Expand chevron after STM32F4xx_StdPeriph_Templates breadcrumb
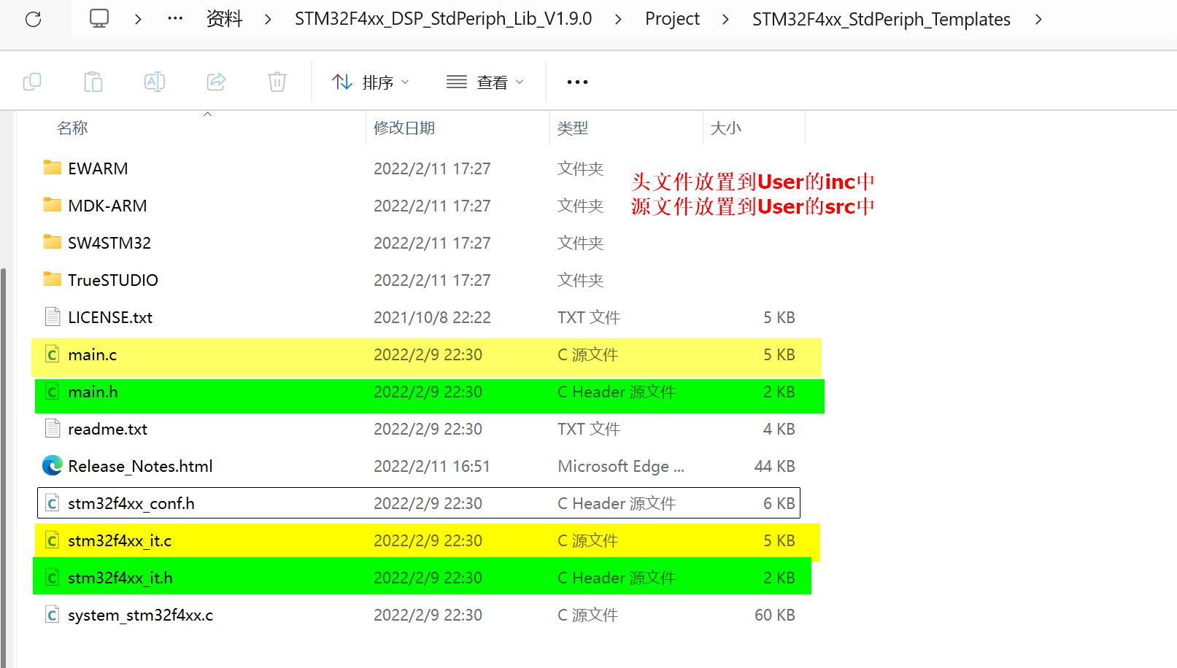 click(x=1038, y=19)
